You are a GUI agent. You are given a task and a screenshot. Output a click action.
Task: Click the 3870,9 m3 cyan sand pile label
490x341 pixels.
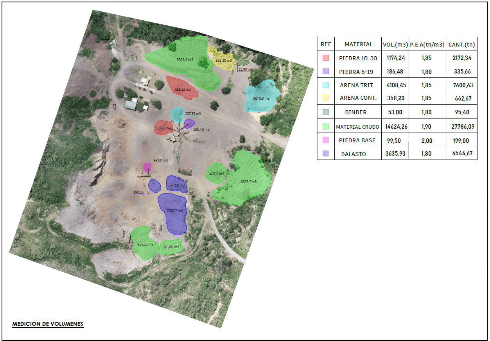coord(261,99)
